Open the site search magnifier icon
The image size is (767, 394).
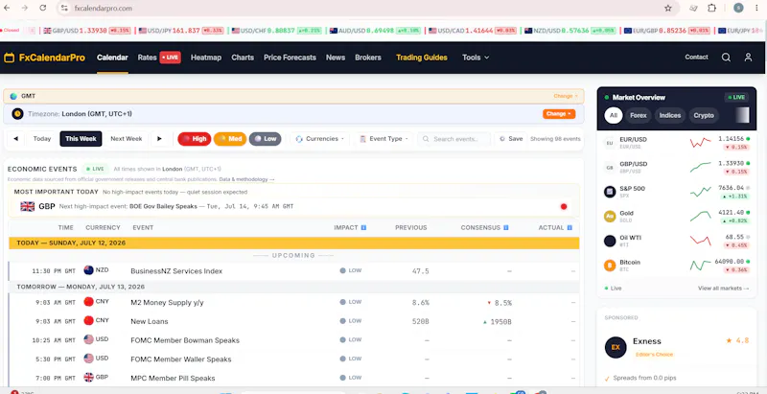726,58
